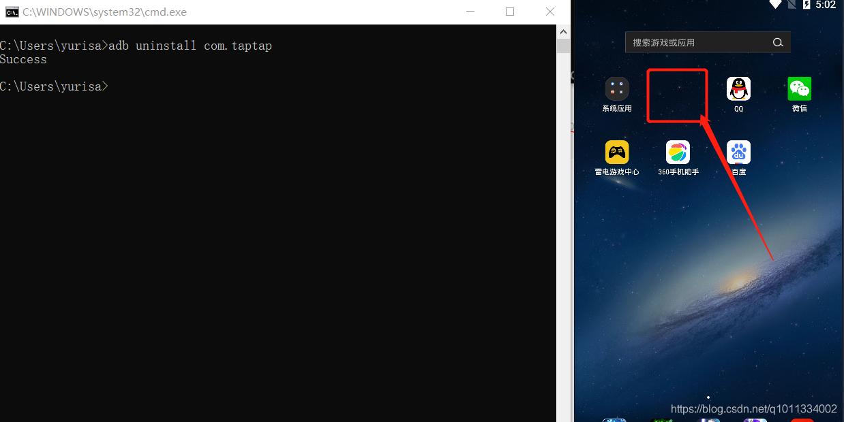The image size is (844, 422).
Task: Tap the no-SIM signal icon in status bar
Action: 792,5
